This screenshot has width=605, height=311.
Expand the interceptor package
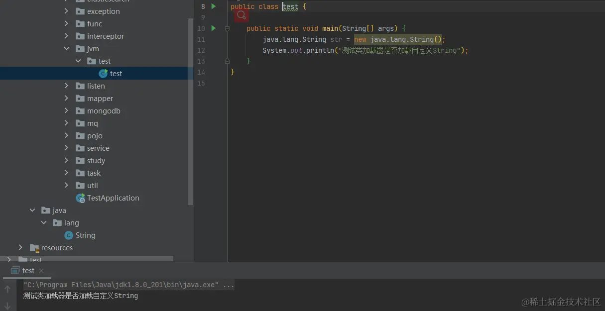click(x=67, y=36)
